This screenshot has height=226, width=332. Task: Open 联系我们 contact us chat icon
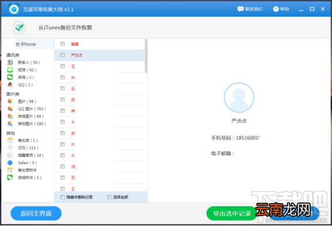pyautogui.click(x=240, y=9)
